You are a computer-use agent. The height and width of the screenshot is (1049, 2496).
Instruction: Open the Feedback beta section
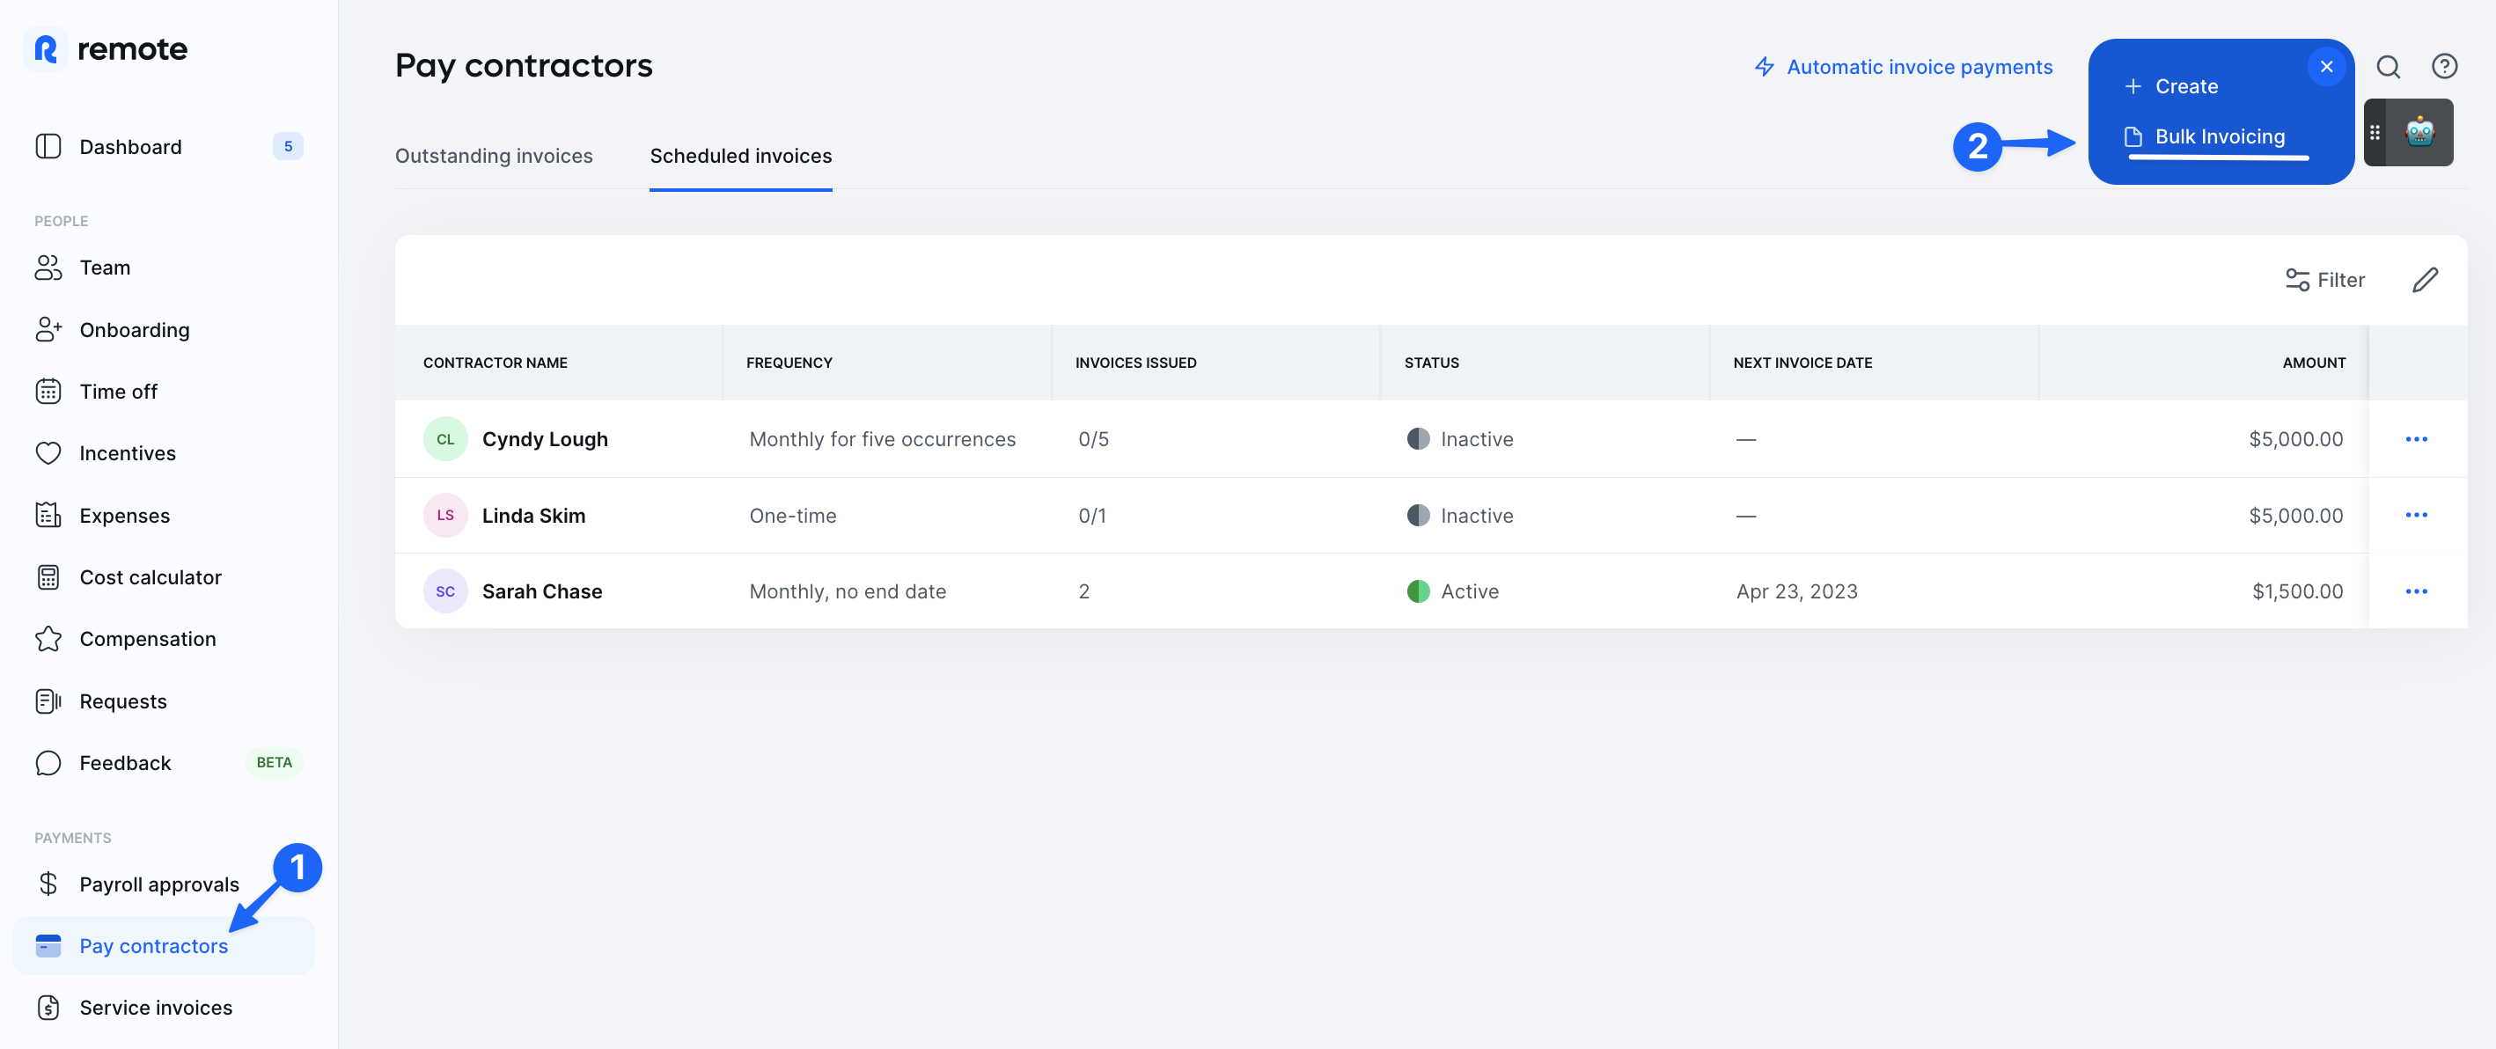(x=125, y=762)
